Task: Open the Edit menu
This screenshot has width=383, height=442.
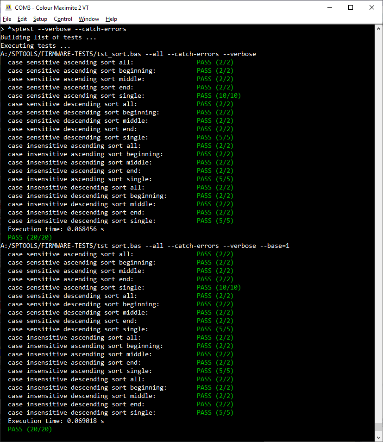Action: pos(22,19)
